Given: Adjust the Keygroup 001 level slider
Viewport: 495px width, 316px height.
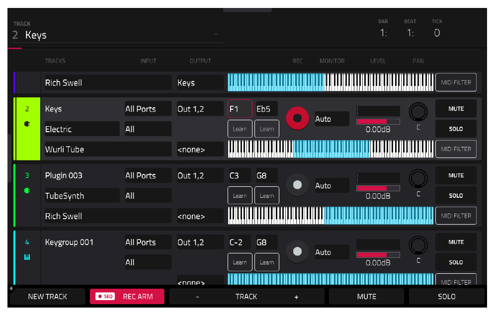Looking at the screenshot, I should coord(378,255).
